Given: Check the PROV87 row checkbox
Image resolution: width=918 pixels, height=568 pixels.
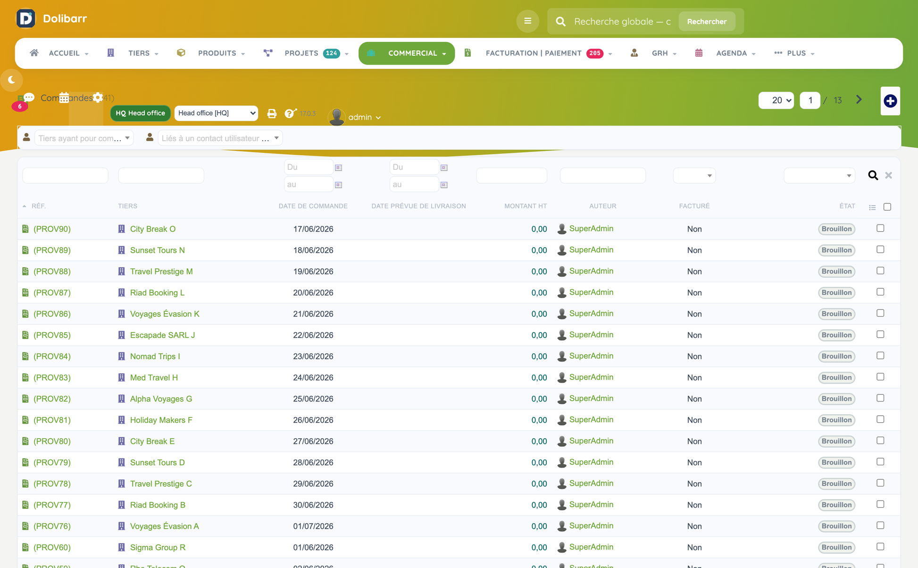Looking at the screenshot, I should [x=880, y=292].
